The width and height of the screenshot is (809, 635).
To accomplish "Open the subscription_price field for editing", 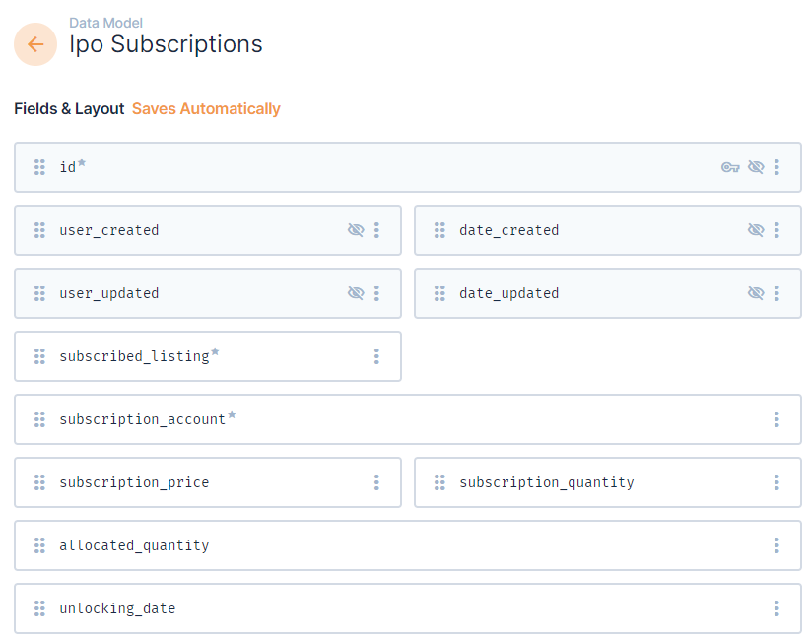I will click(197, 482).
